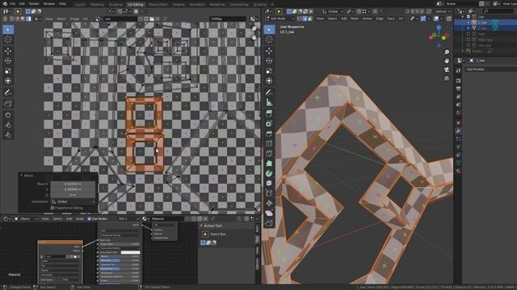Select the Knife tool

point(269,153)
